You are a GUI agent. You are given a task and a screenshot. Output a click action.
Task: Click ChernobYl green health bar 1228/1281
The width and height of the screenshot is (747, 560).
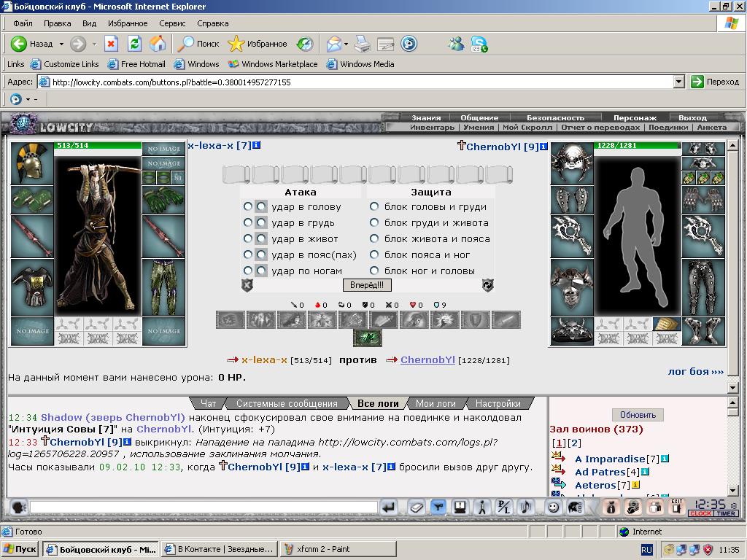(x=638, y=145)
